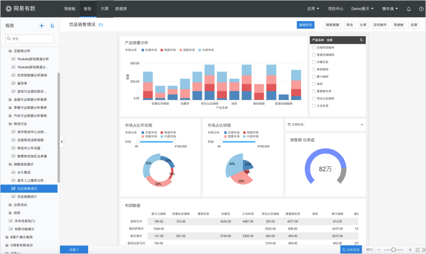Go to the 数据源 tab
426x254 pixels.
(x=121, y=9)
